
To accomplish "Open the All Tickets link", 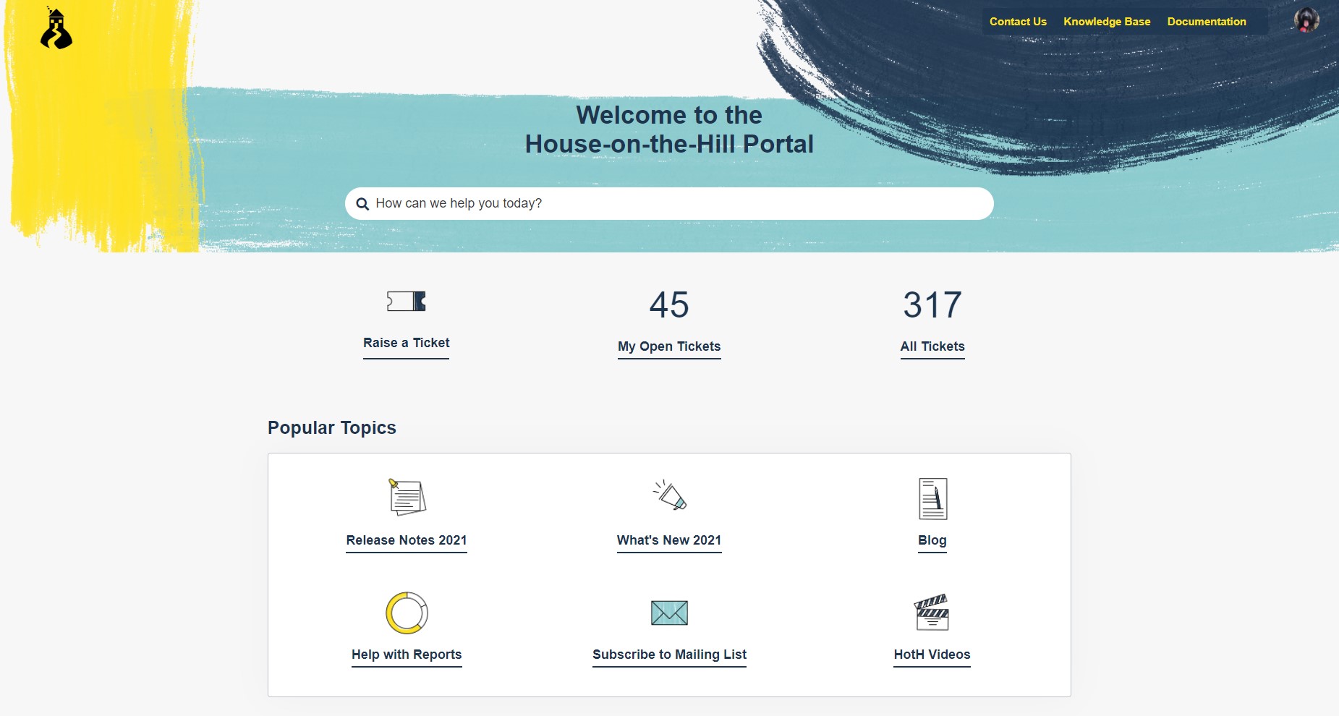I will pyautogui.click(x=932, y=346).
